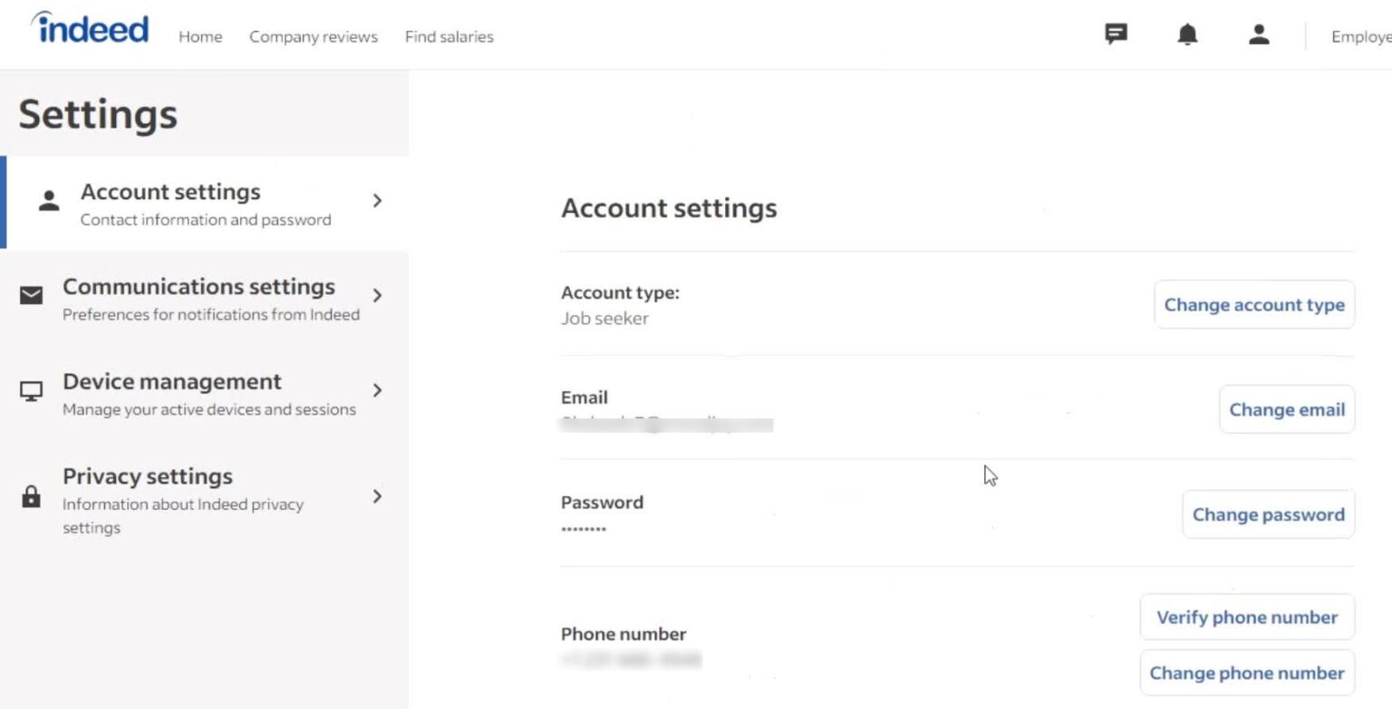
Task: Expand the Communications settings chevron
Action: click(x=378, y=295)
